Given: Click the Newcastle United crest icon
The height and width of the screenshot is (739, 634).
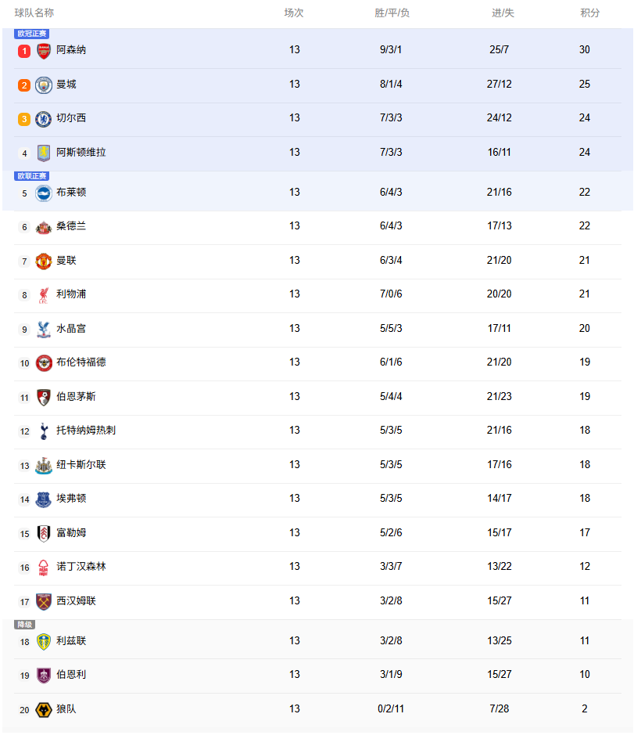Looking at the screenshot, I should point(44,465).
